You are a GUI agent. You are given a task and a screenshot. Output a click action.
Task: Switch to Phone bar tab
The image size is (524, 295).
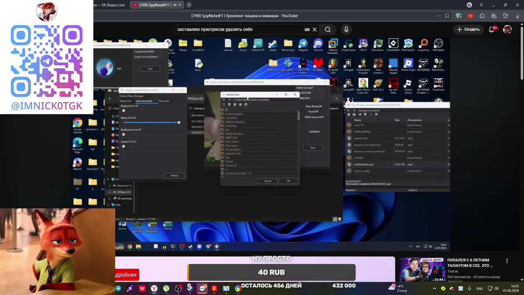(164, 101)
